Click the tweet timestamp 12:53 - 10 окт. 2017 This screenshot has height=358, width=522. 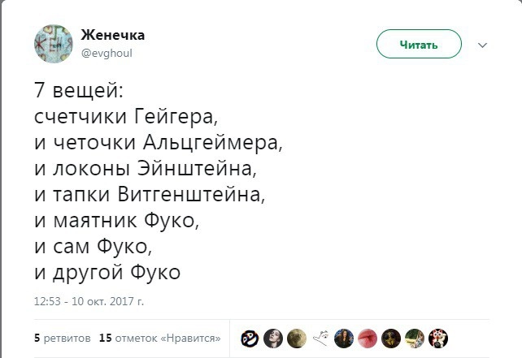pyautogui.click(x=89, y=300)
